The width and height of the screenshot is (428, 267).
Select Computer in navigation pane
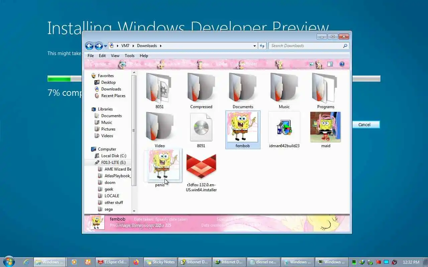(x=107, y=149)
